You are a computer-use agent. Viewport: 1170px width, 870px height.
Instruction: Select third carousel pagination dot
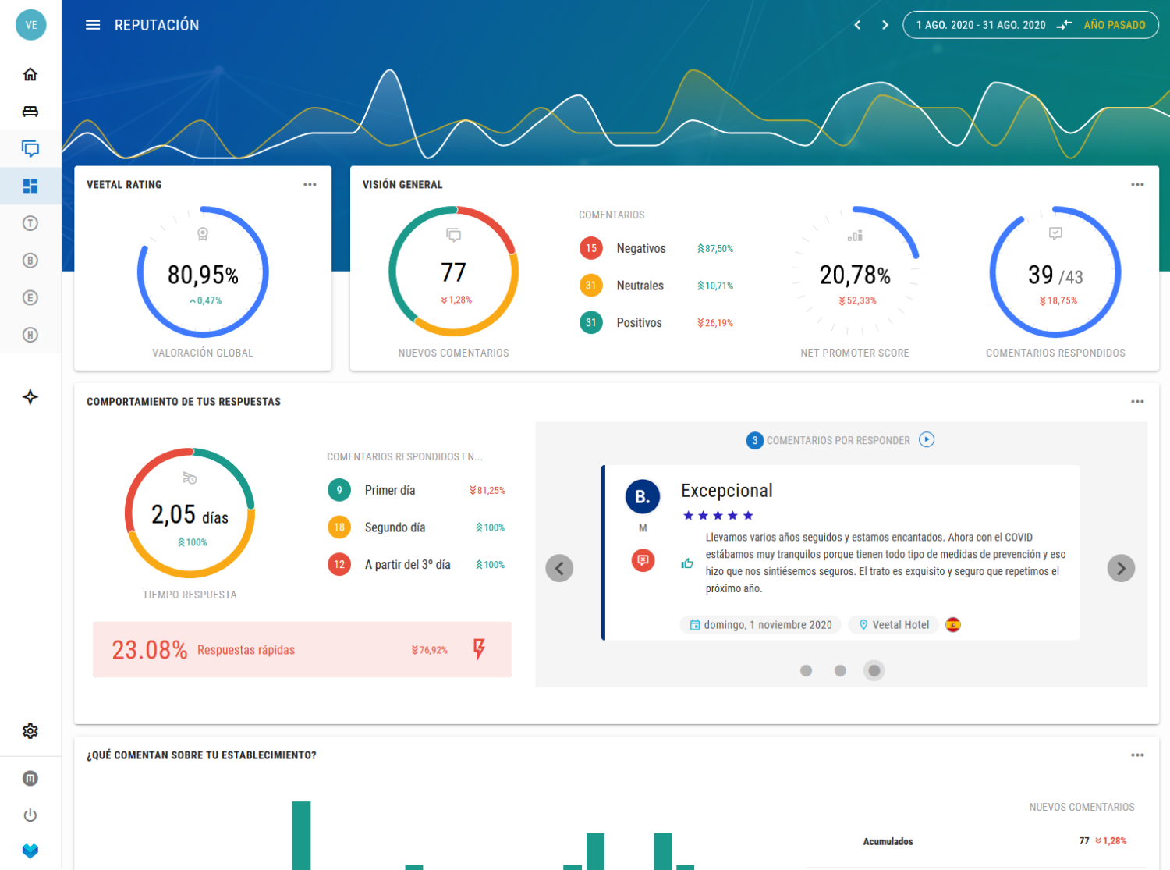point(874,670)
